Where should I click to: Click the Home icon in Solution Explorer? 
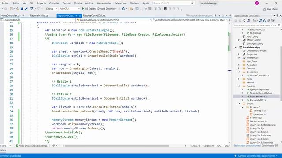point(244,21)
